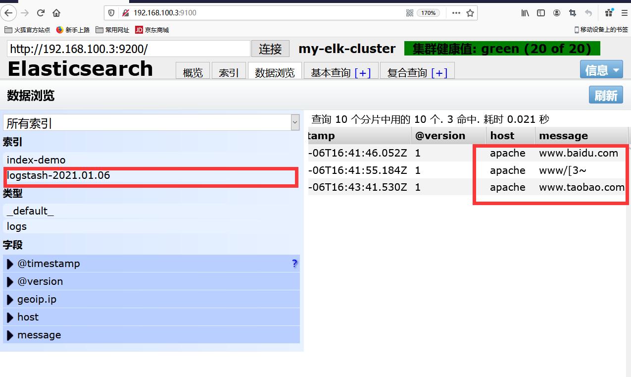631x377 pixels.
Task: Open the 信息 dropdown menu
Action: [x=601, y=70]
